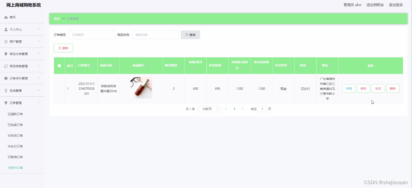Click the 商品分类管理 bulb icon
Image resolution: width=412 pixels, height=188 pixels.
point(6,54)
